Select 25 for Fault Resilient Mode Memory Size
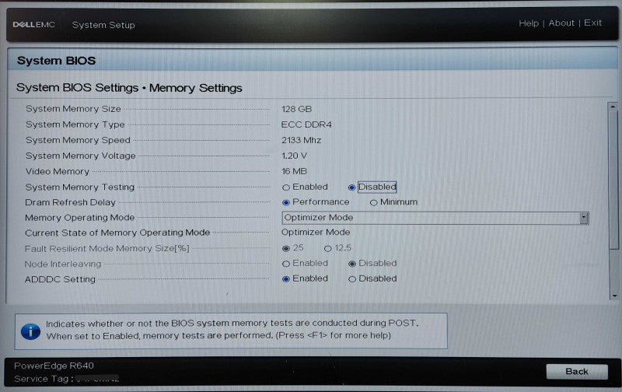Screen dimensions: 622x392 [x=286, y=249]
